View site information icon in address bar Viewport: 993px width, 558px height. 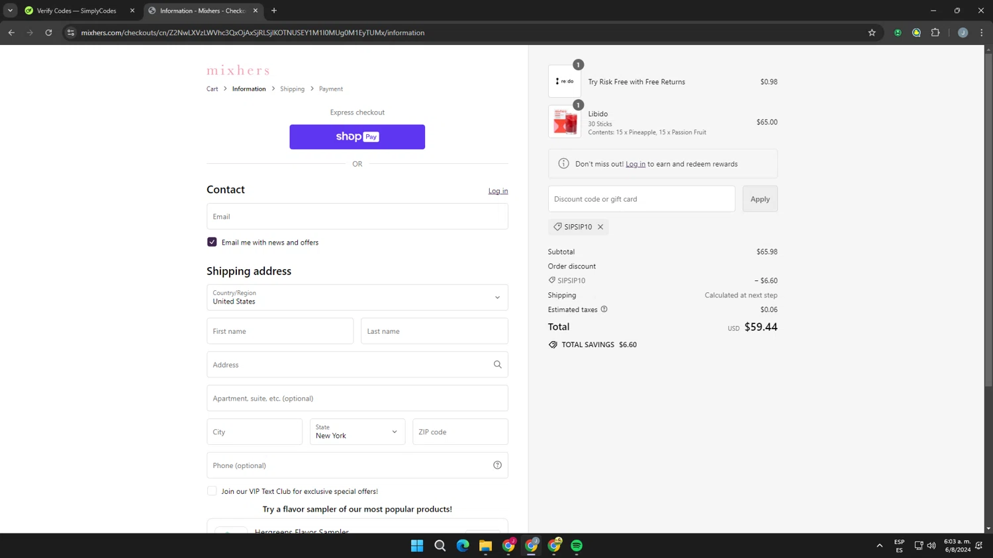[71, 32]
